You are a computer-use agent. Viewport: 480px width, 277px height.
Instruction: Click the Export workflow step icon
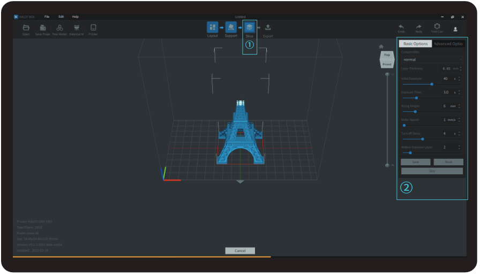[268, 27]
